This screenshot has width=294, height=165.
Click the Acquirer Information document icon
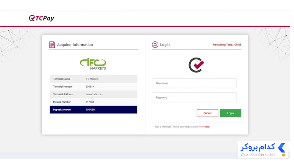coord(52,45)
